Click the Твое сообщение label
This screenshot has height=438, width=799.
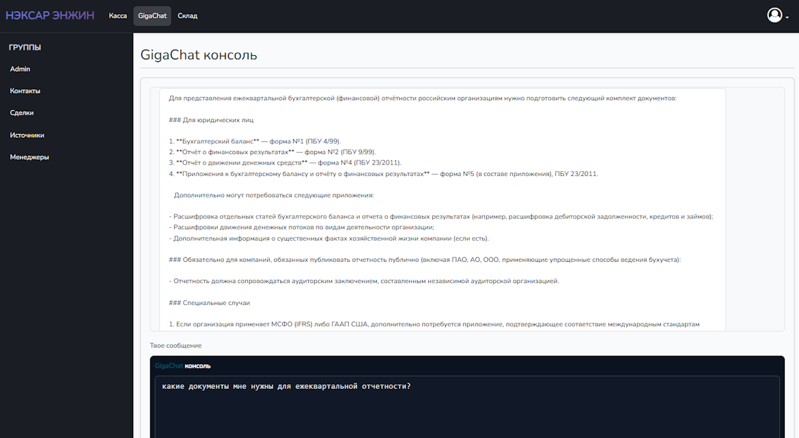click(x=176, y=346)
